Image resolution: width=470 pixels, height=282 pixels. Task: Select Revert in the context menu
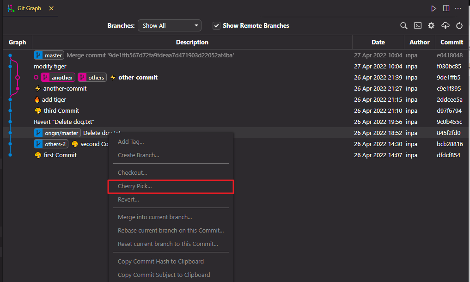(171, 200)
